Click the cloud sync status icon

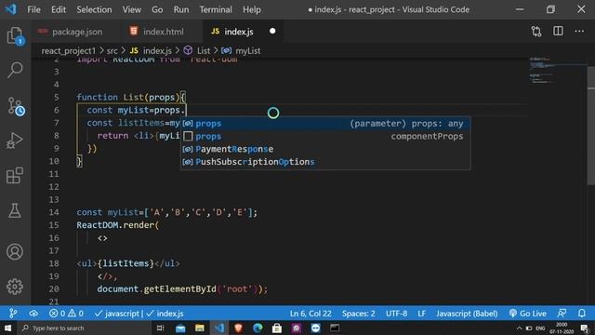(33, 314)
